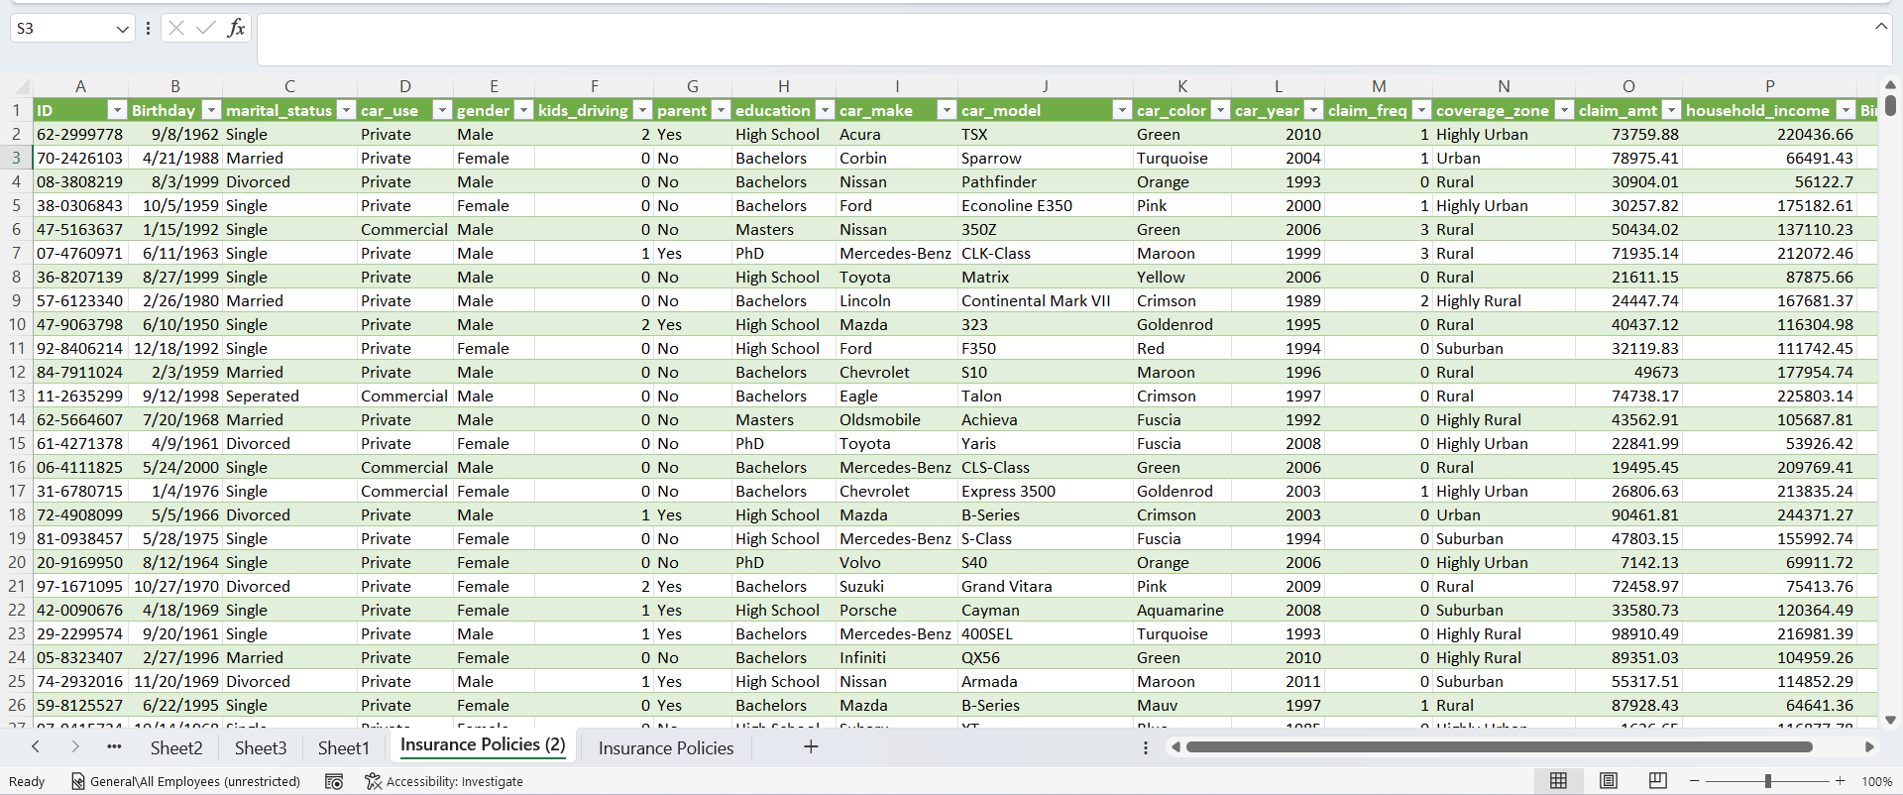1903x795 pixels.
Task: Open Accessibility: Investigate checker
Action: tap(443, 781)
